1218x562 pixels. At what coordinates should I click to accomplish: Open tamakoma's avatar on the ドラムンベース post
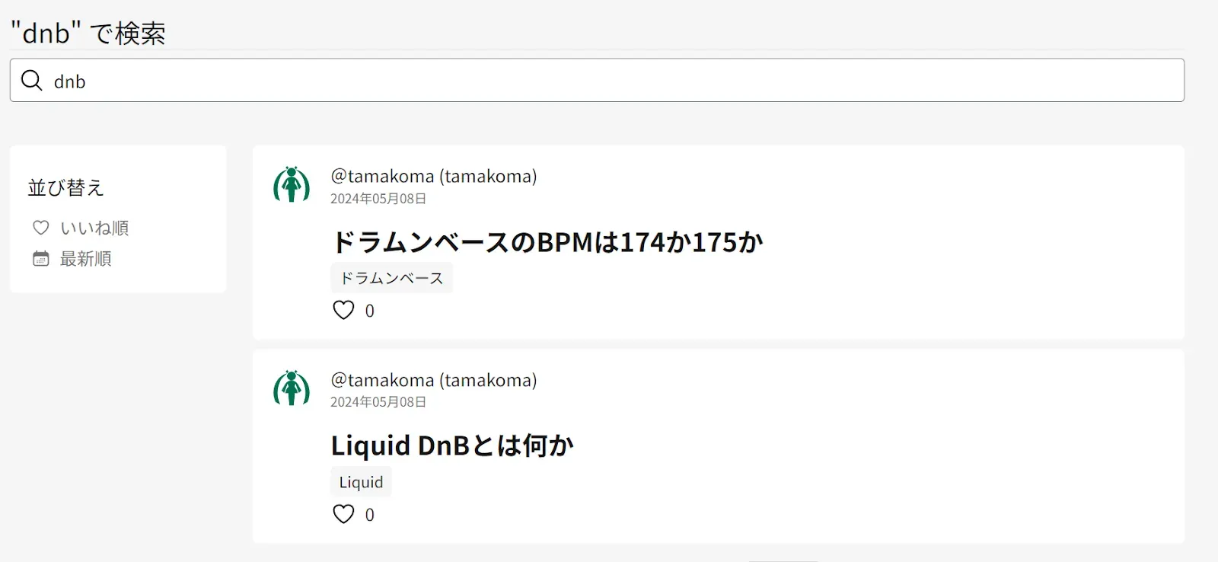tap(292, 184)
